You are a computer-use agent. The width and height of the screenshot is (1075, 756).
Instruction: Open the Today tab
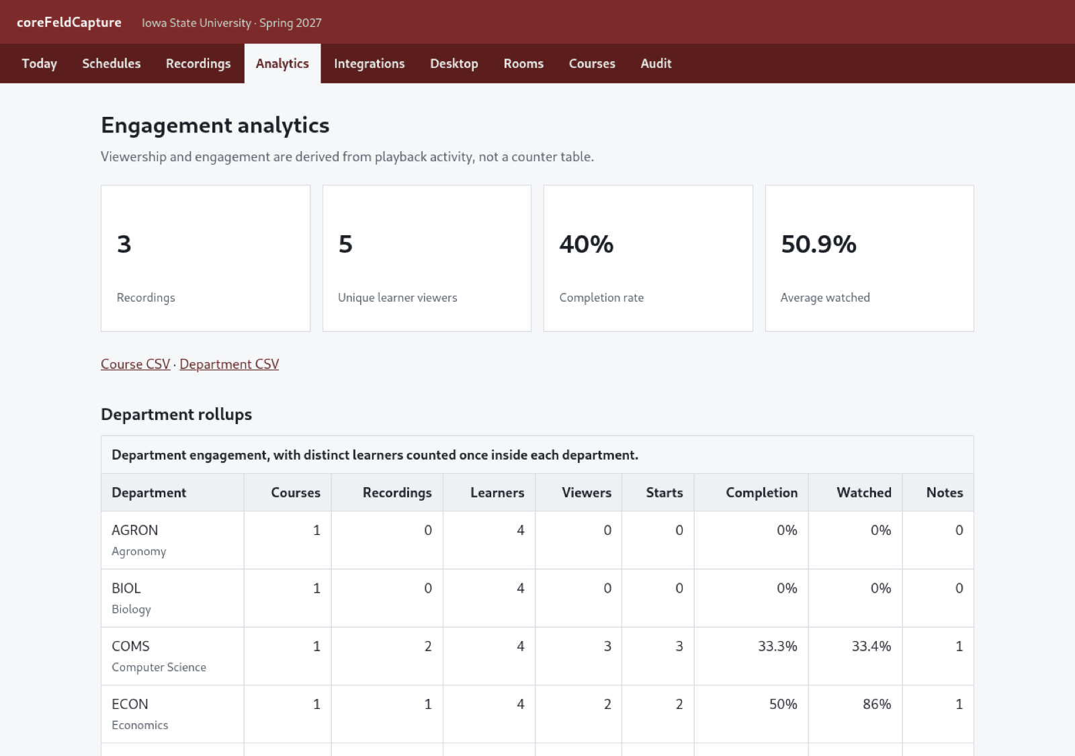click(39, 63)
